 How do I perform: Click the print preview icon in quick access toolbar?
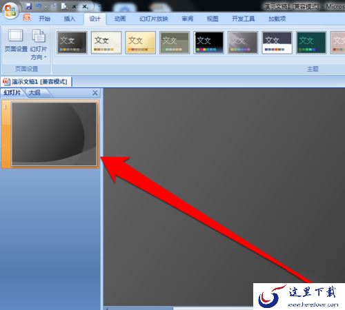coord(64,6)
